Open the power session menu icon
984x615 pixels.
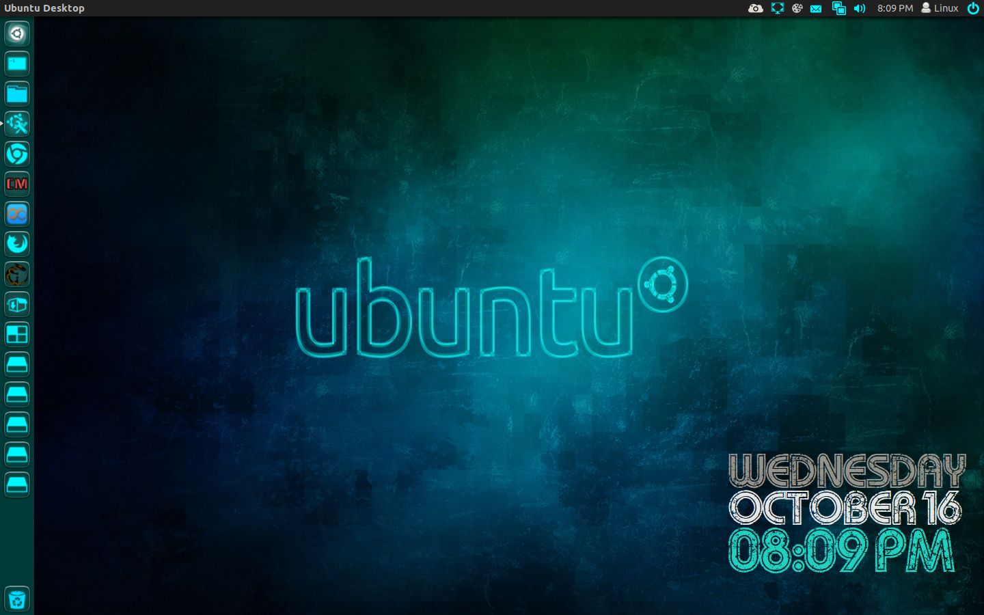click(973, 8)
